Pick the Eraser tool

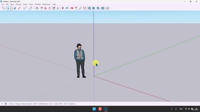point(15,8)
